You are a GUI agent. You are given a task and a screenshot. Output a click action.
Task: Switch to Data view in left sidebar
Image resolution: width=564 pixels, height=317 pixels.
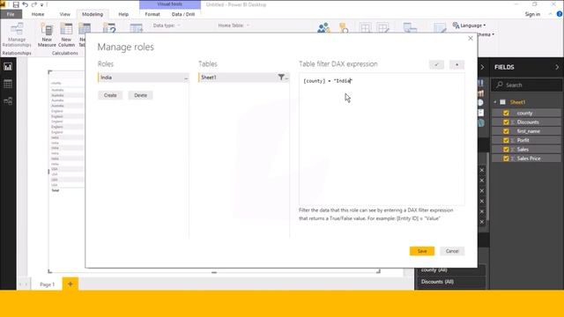[8, 84]
